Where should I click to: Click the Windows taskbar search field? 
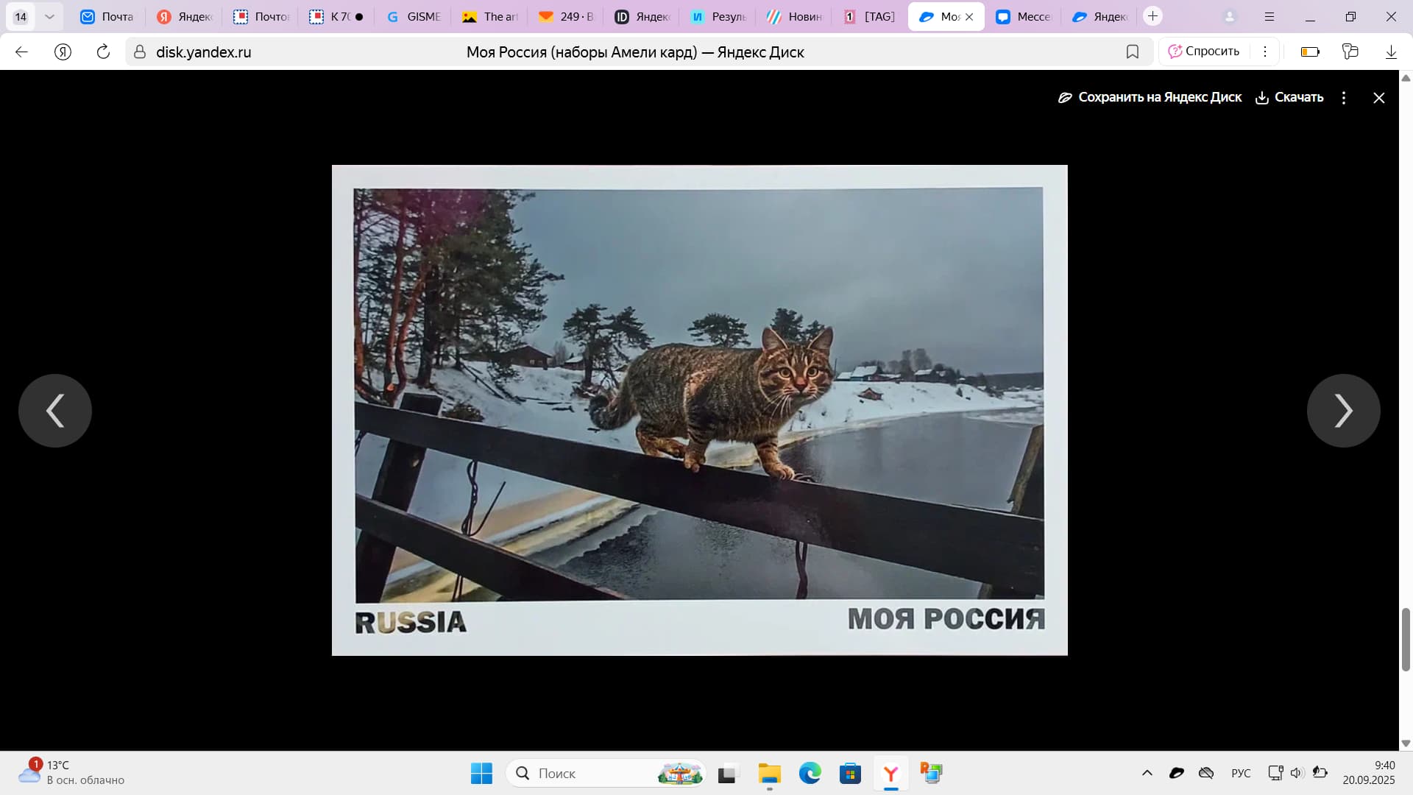(x=589, y=773)
